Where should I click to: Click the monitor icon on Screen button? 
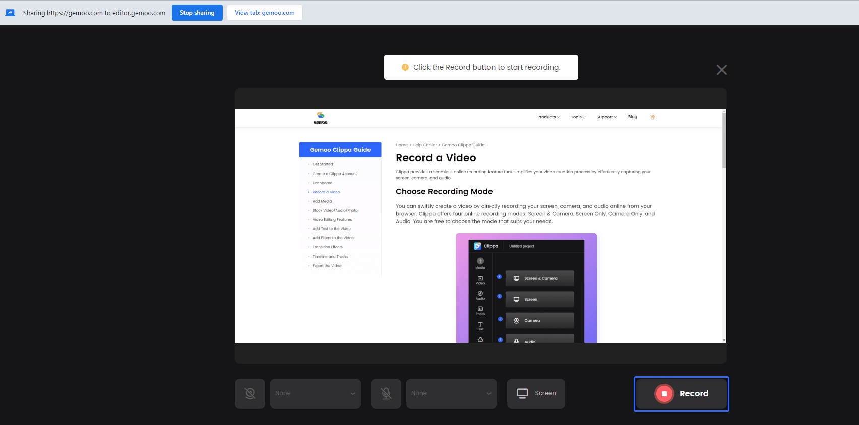(x=522, y=393)
